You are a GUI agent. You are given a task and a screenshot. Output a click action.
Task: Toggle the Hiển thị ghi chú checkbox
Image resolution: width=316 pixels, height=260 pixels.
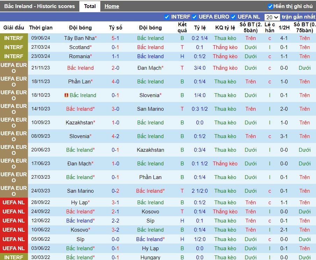[x=270, y=6]
